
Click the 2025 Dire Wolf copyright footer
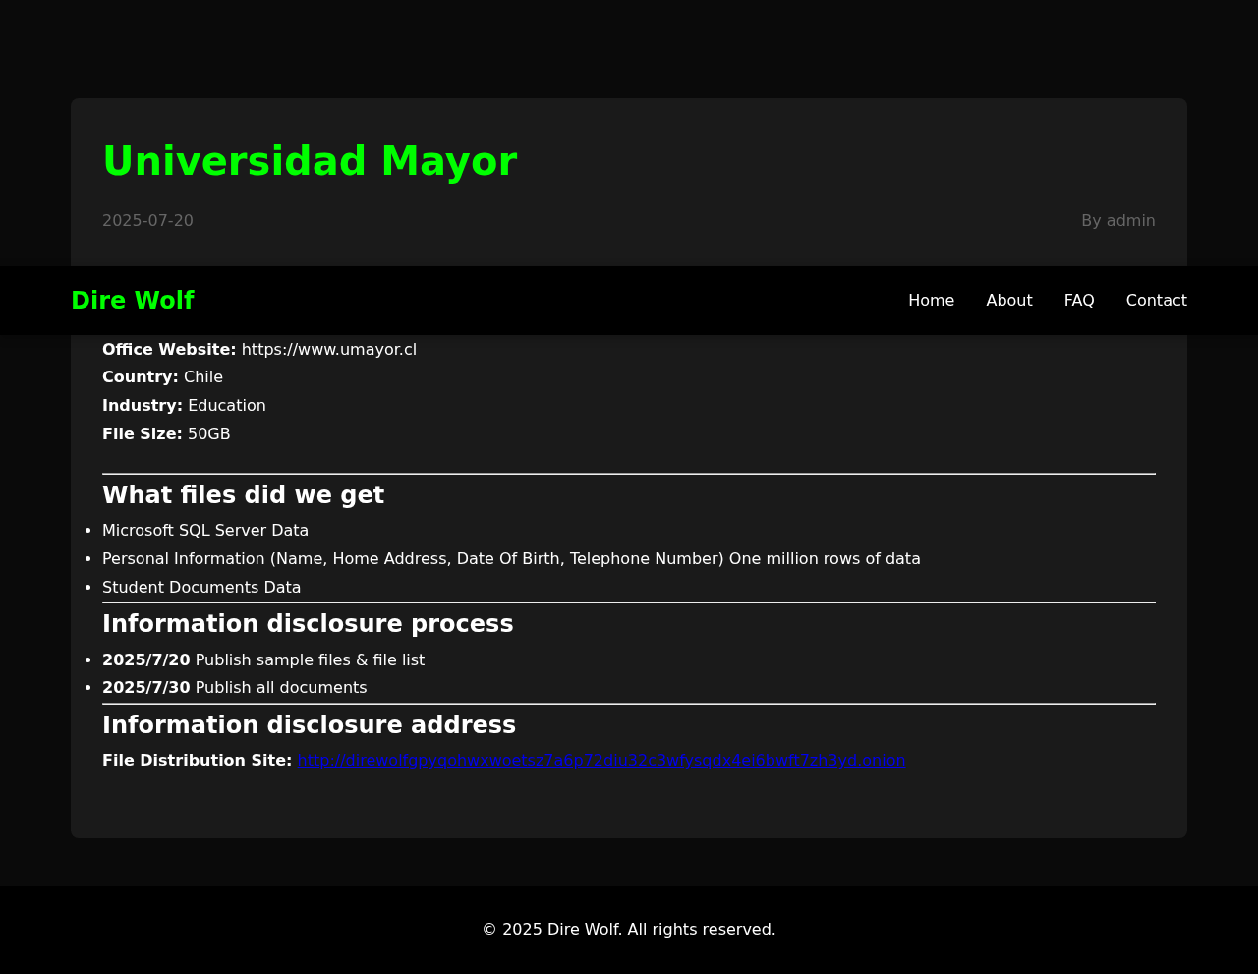(x=629, y=930)
